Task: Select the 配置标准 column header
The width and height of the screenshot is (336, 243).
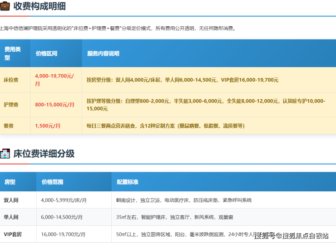Action: pyautogui.click(x=127, y=182)
